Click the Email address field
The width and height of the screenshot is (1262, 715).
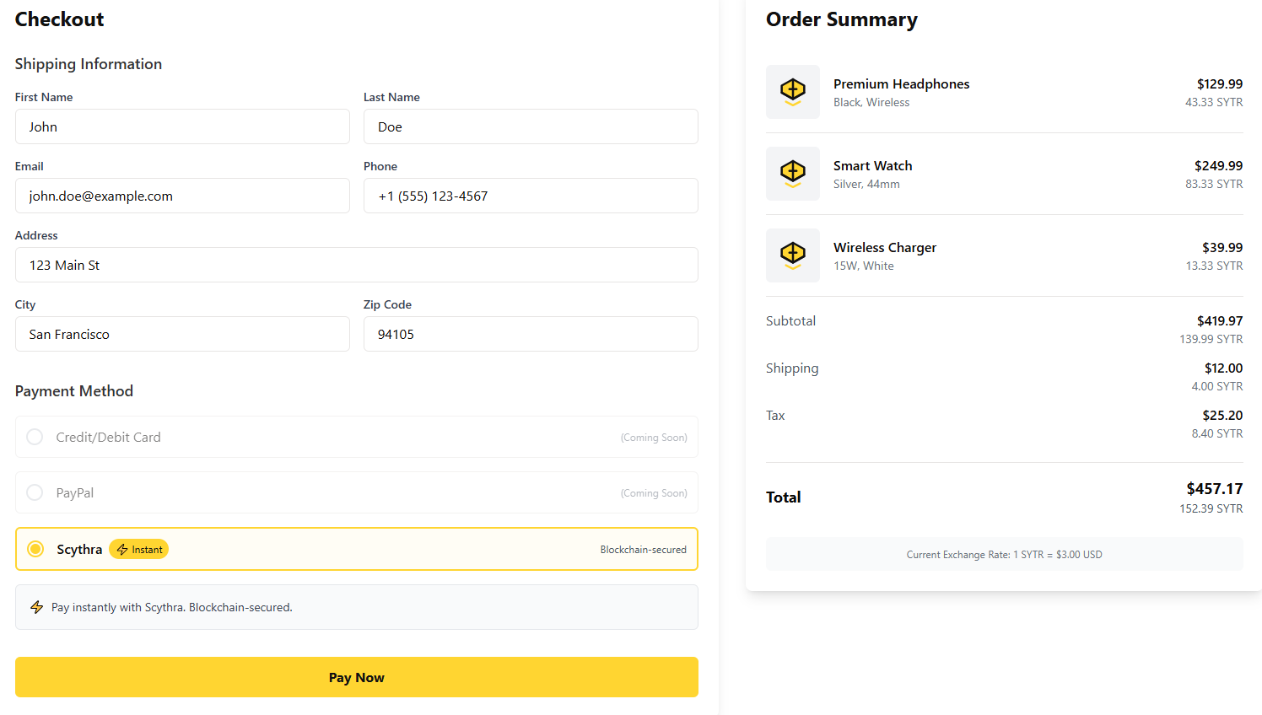(182, 196)
